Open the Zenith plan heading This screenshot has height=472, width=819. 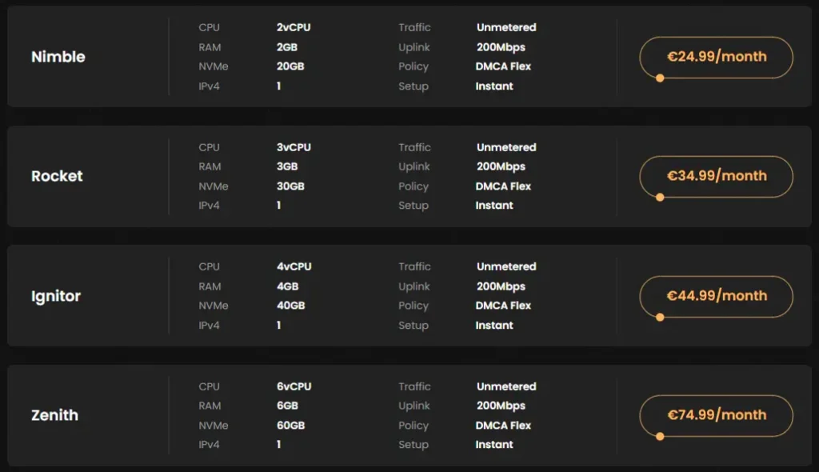click(54, 415)
